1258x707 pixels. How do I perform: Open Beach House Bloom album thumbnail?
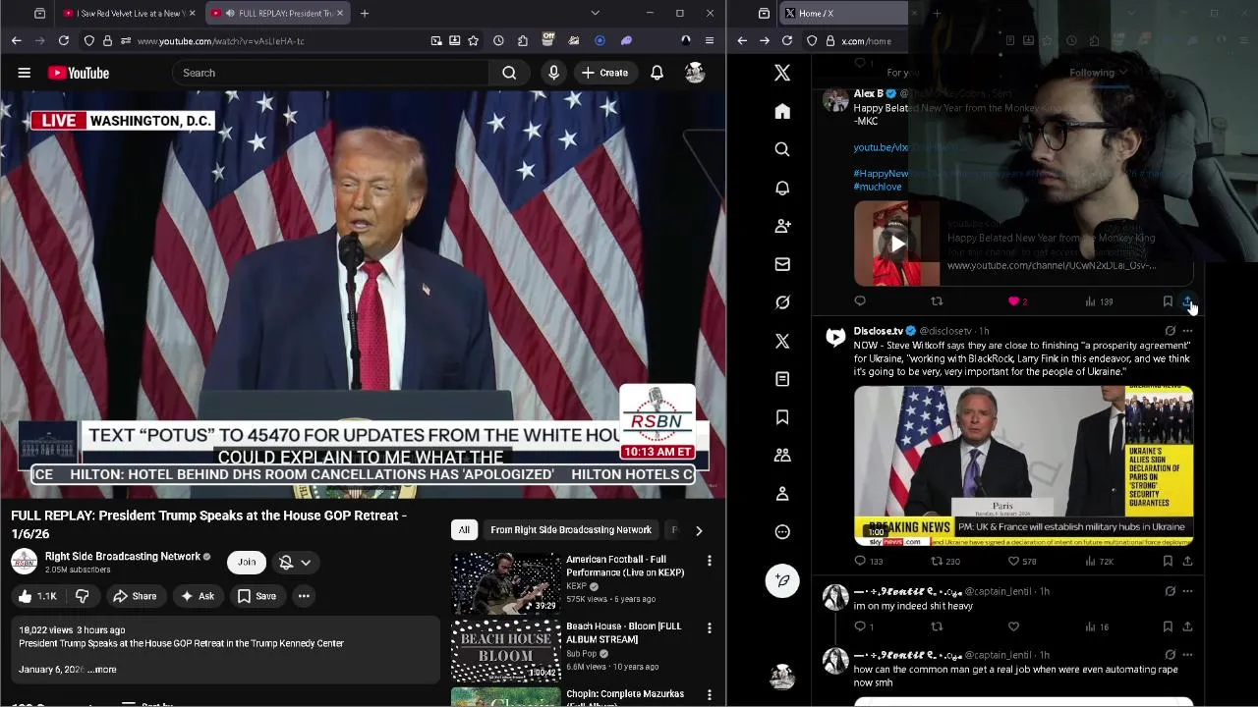[x=506, y=650]
